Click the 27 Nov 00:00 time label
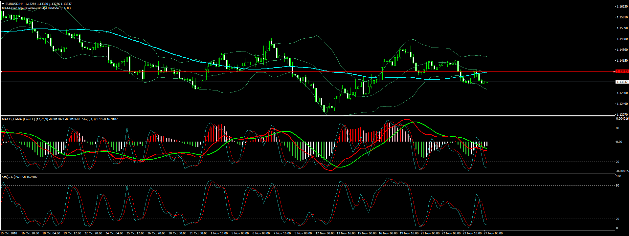This screenshot has width=629, height=236. 493,233
